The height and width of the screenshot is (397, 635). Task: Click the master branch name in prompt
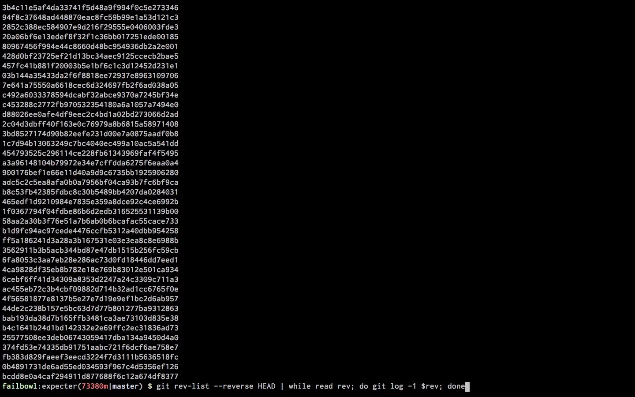click(126, 386)
